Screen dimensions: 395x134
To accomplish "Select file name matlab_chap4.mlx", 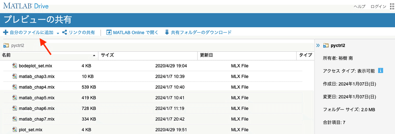I will tap(37, 87).
